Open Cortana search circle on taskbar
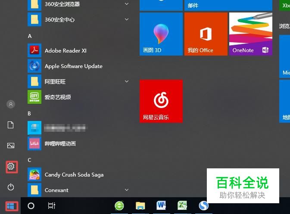 31,206
